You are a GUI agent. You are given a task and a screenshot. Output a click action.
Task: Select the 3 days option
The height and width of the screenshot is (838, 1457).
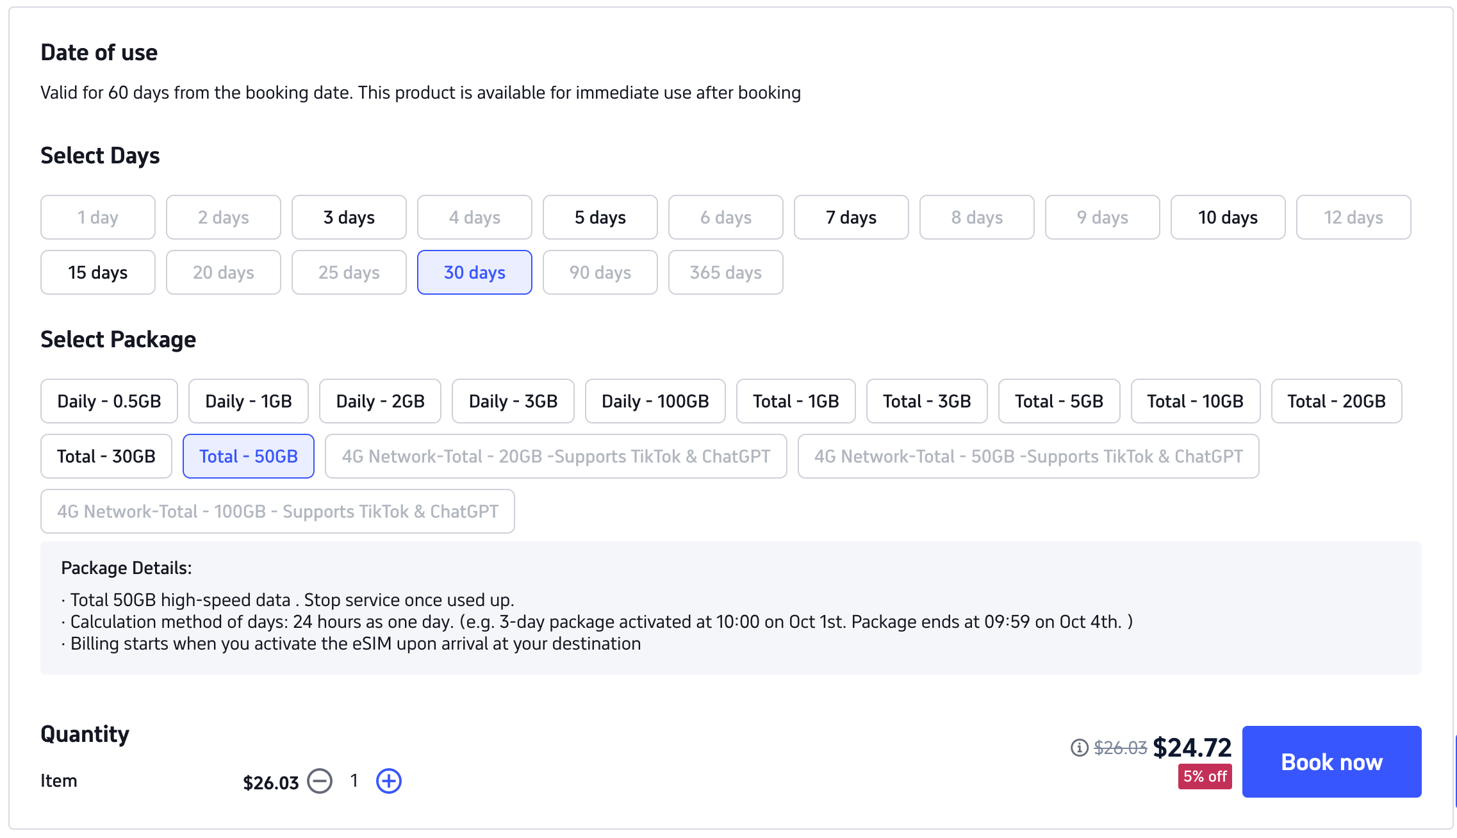349,218
